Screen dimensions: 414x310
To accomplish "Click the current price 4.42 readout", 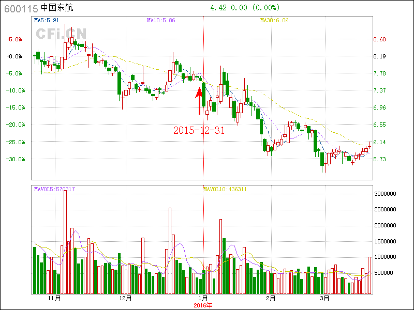I will [218, 8].
